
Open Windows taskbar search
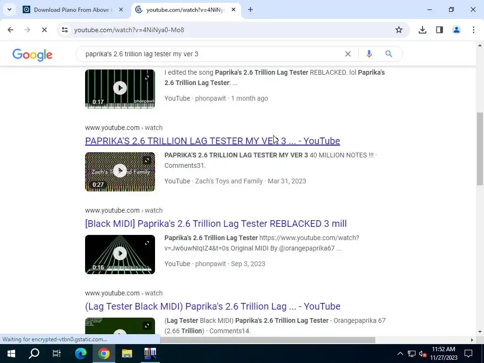coord(34,354)
